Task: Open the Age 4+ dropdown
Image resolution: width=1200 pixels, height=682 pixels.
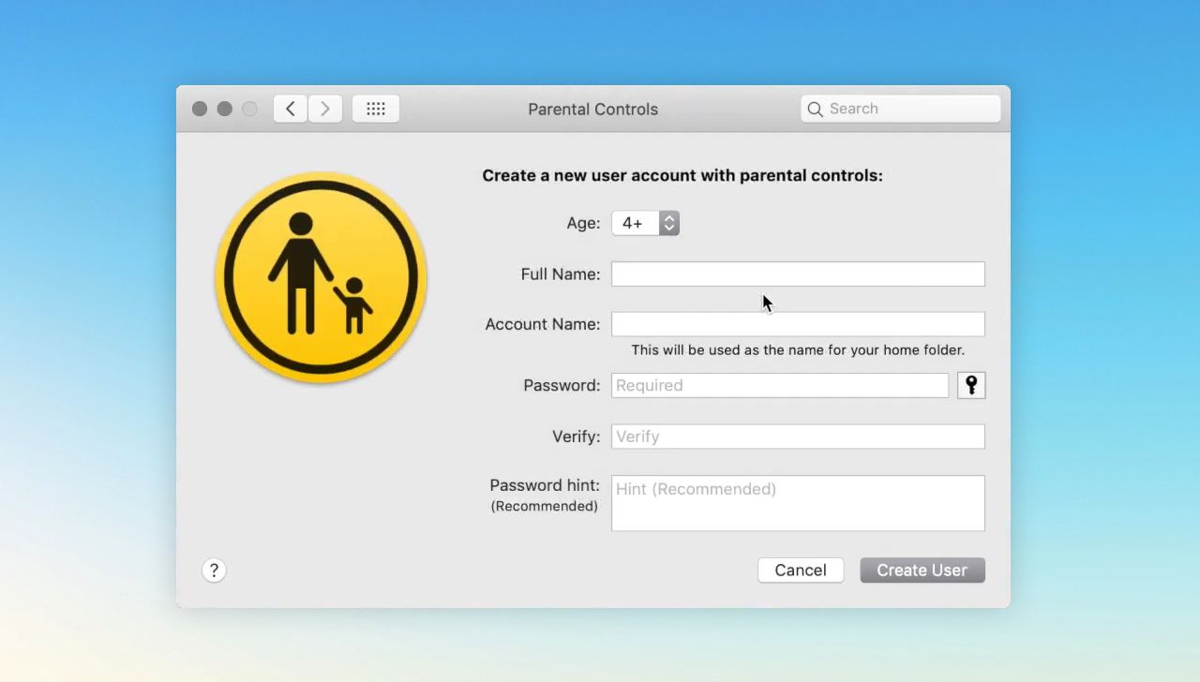Action: pyautogui.click(x=645, y=223)
